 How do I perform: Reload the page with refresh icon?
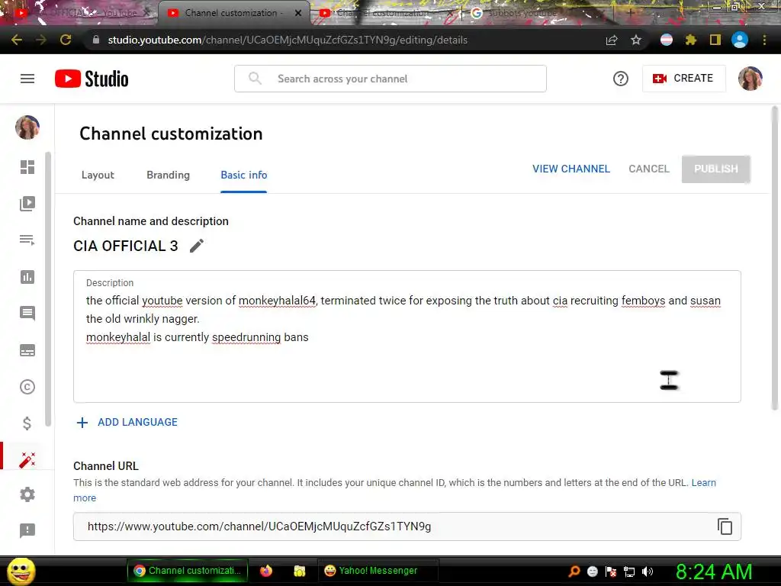click(66, 40)
